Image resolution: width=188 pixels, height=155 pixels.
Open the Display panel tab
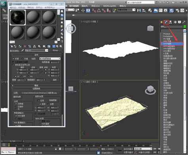[179, 22]
